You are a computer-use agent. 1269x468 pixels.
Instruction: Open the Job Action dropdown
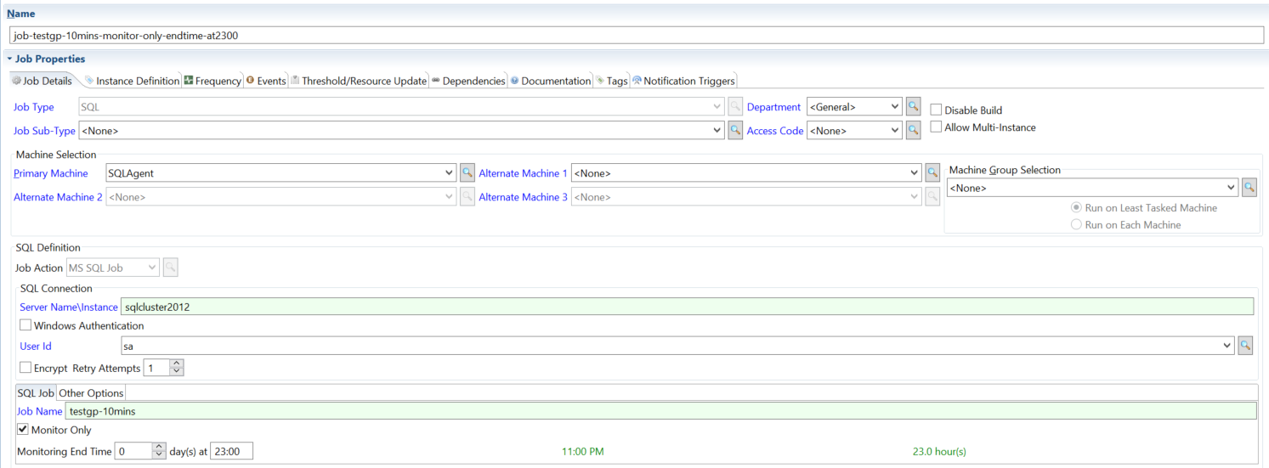152,268
